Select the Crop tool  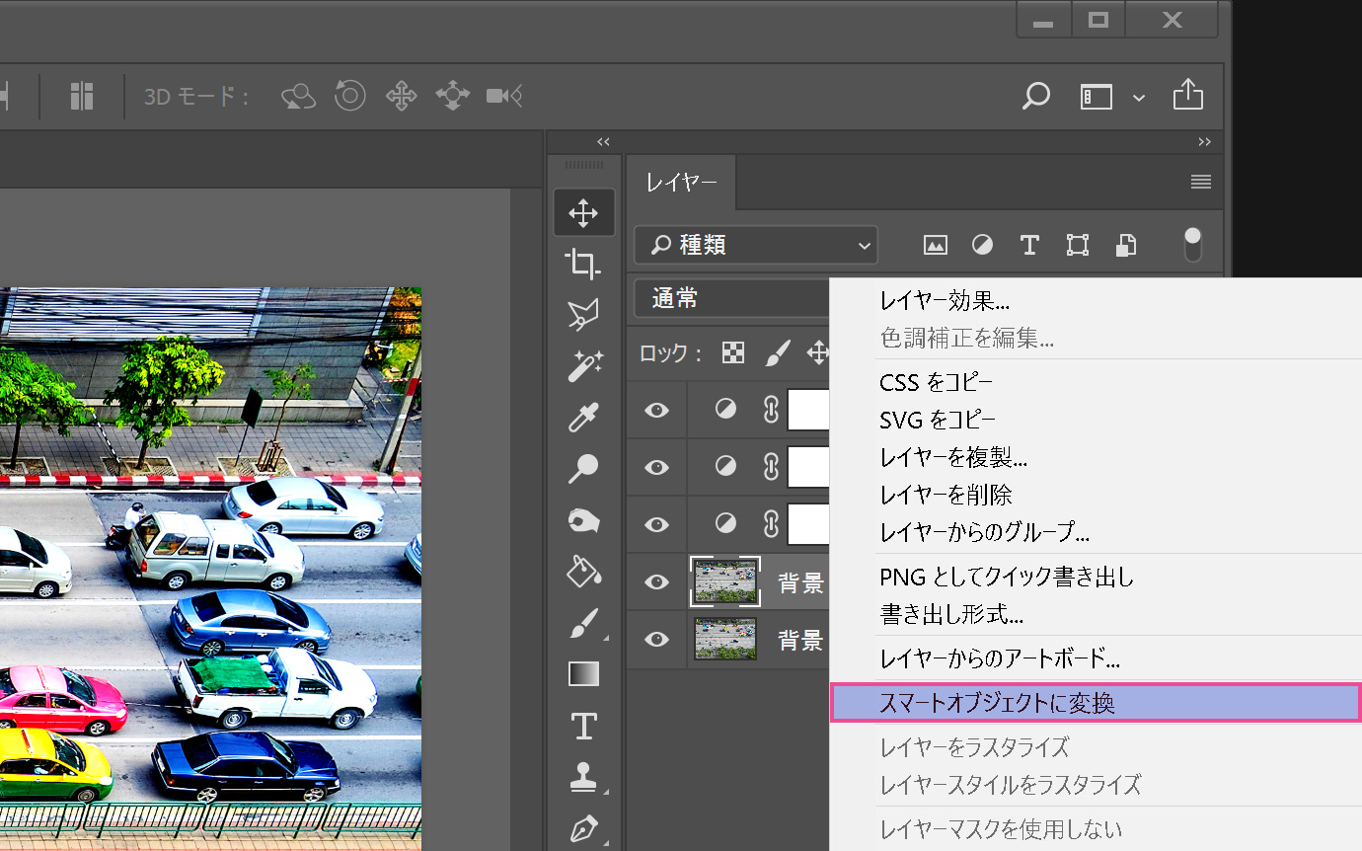pos(583,264)
